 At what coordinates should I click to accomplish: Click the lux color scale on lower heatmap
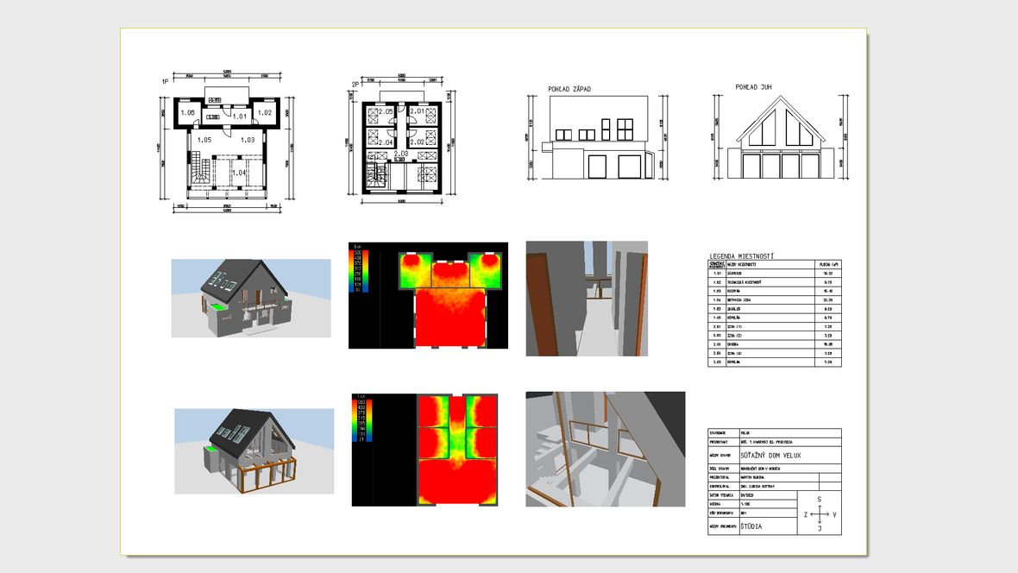click(361, 420)
